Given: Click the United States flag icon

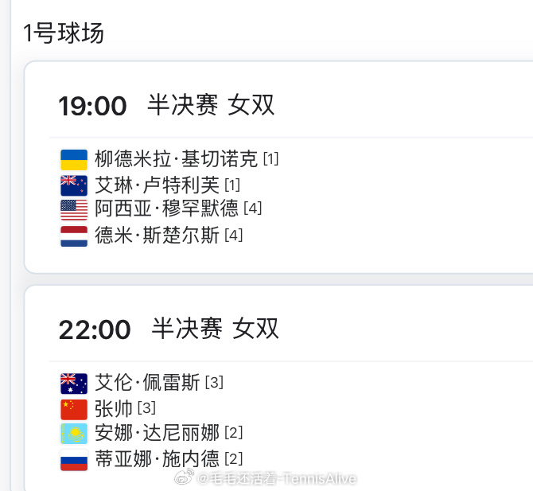Looking at the screenshot, I should 74,210.
